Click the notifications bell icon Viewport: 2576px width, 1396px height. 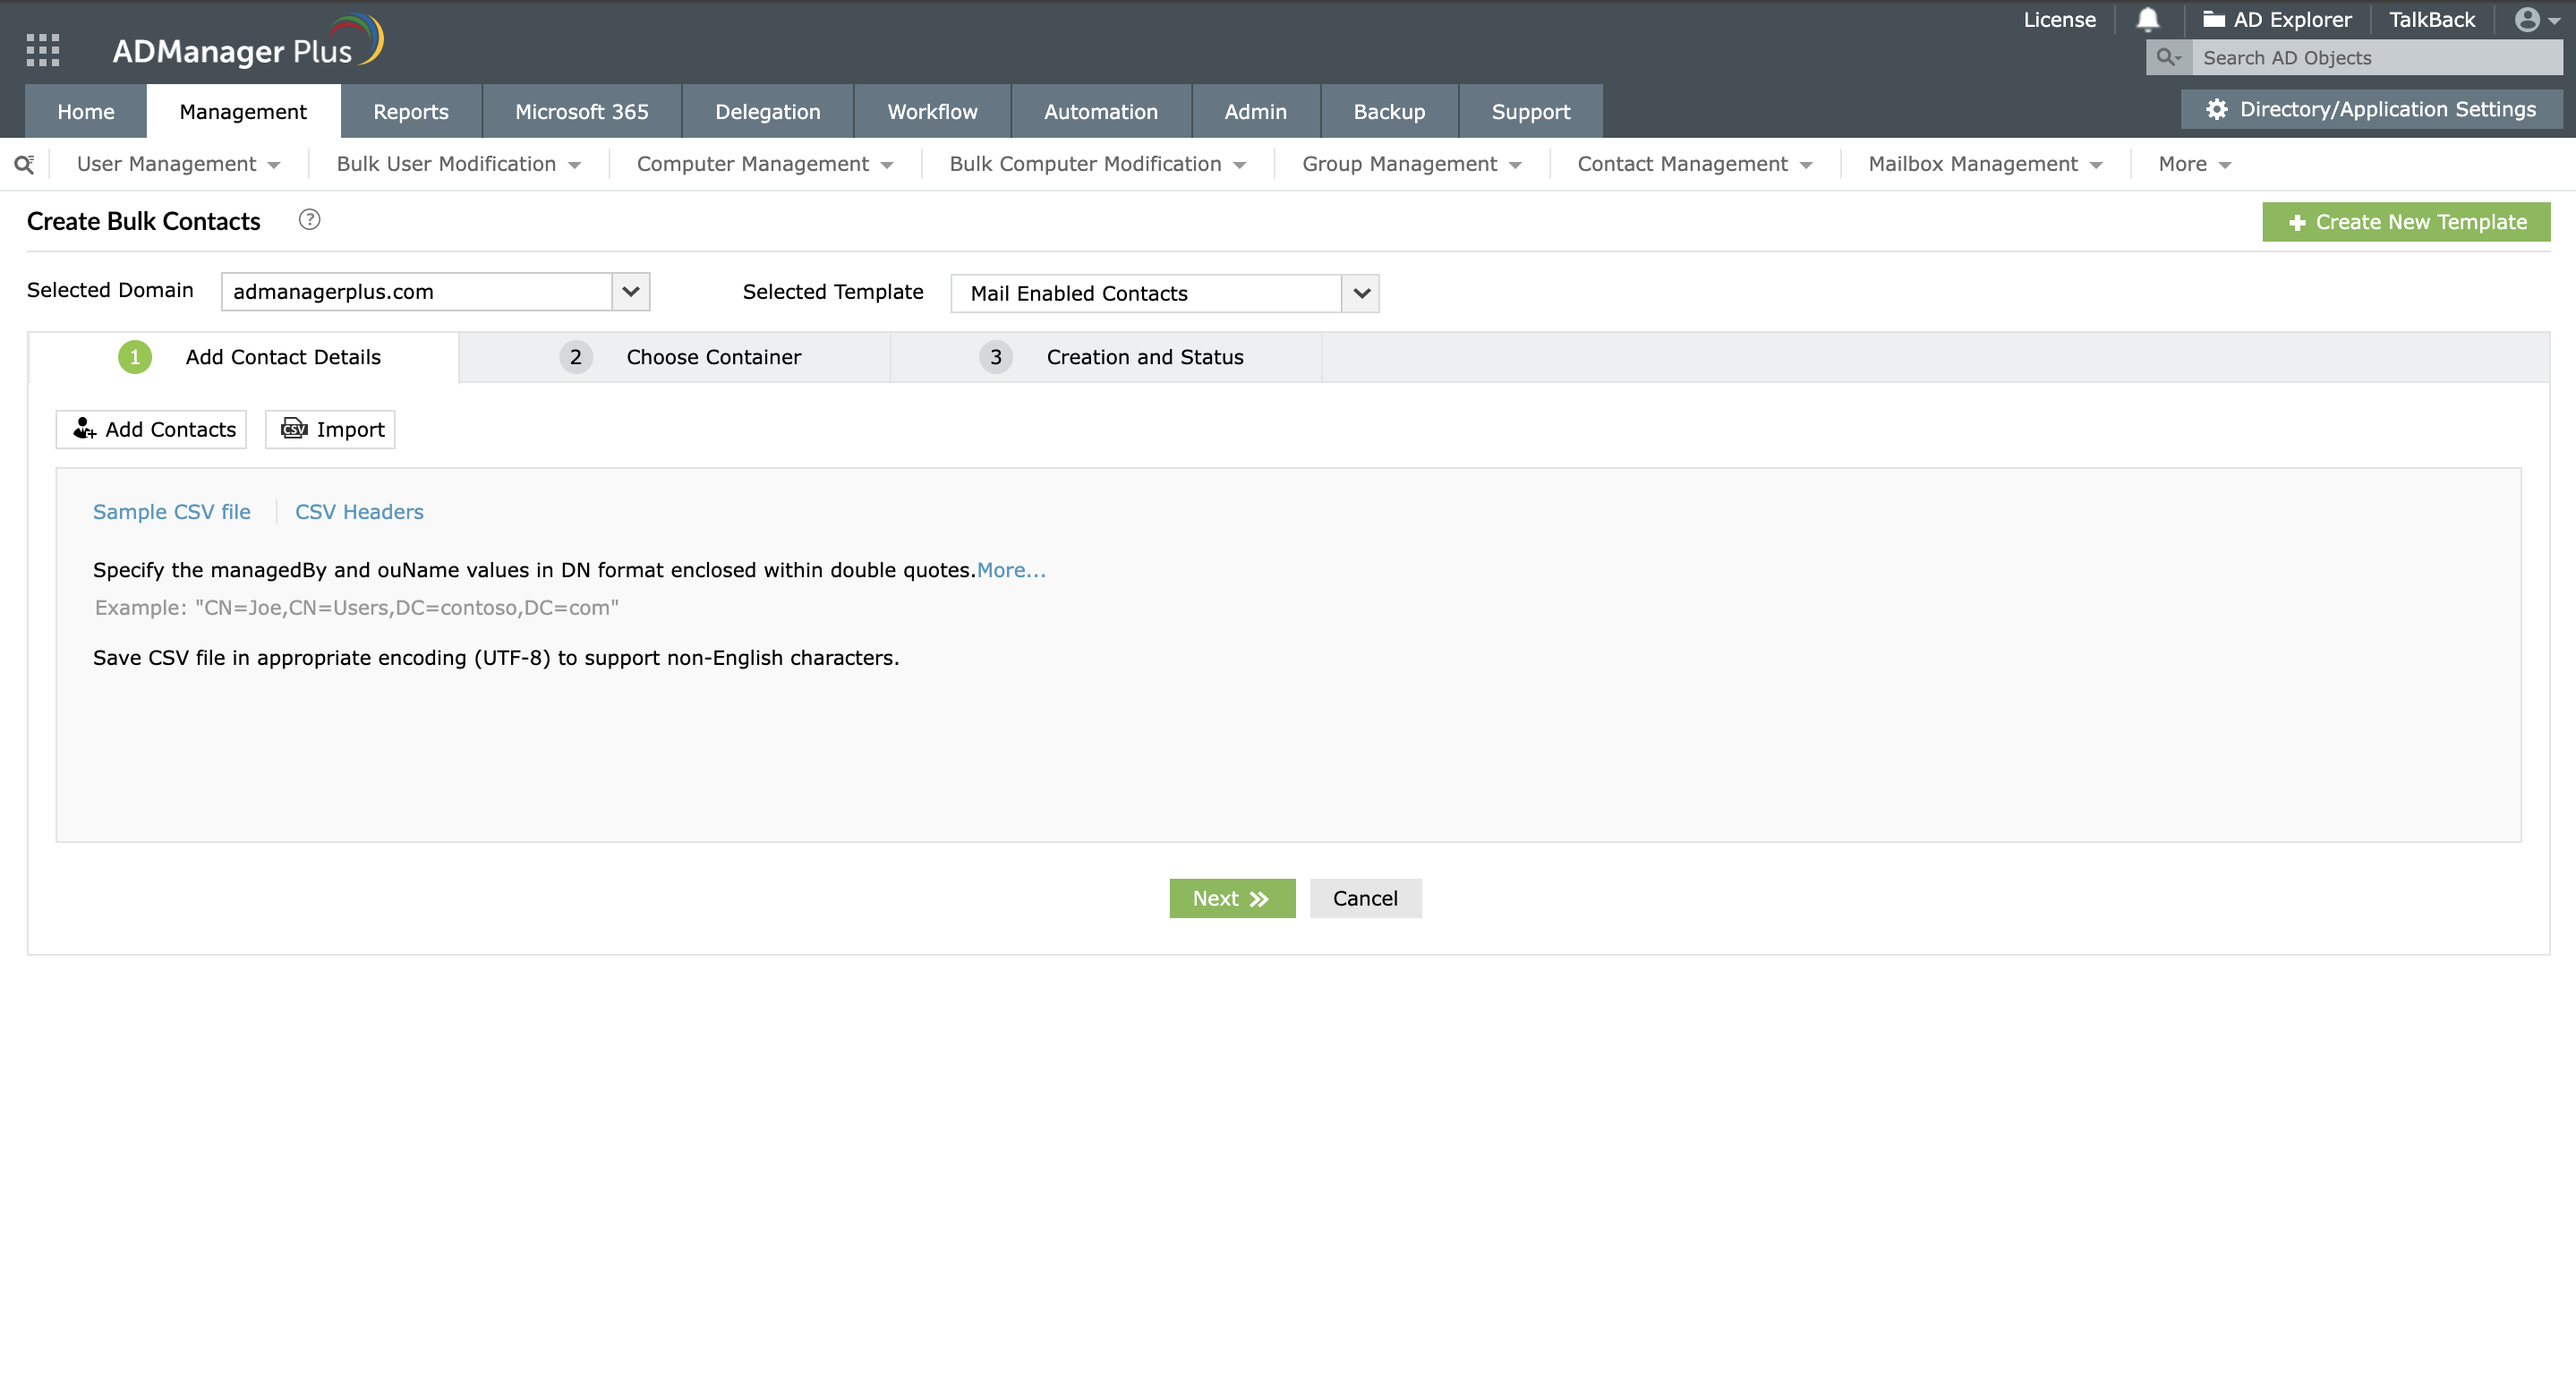(2147, 20)
